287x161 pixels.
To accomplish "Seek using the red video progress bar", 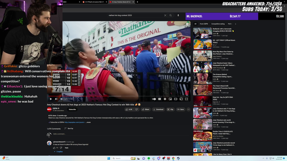I will point(118,96).
